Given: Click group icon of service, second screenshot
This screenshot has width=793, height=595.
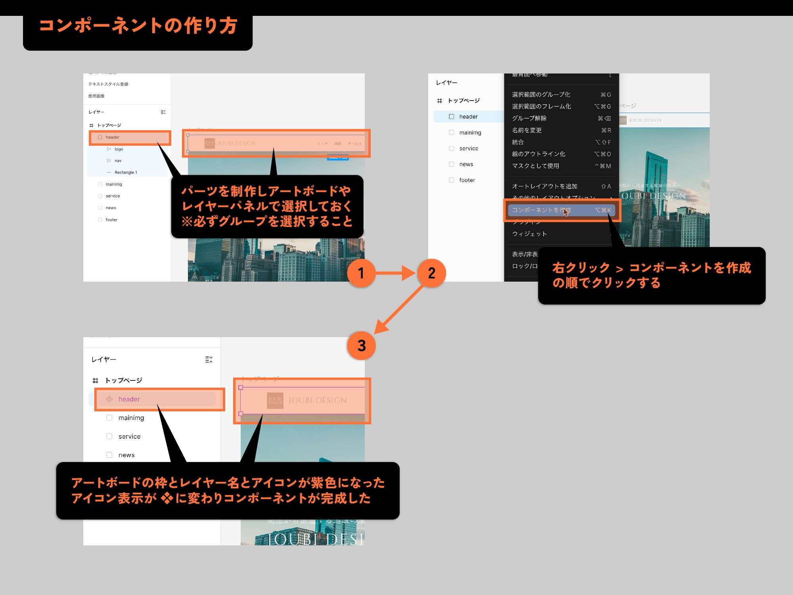Looking at the screenshot, I should [451, 148].
